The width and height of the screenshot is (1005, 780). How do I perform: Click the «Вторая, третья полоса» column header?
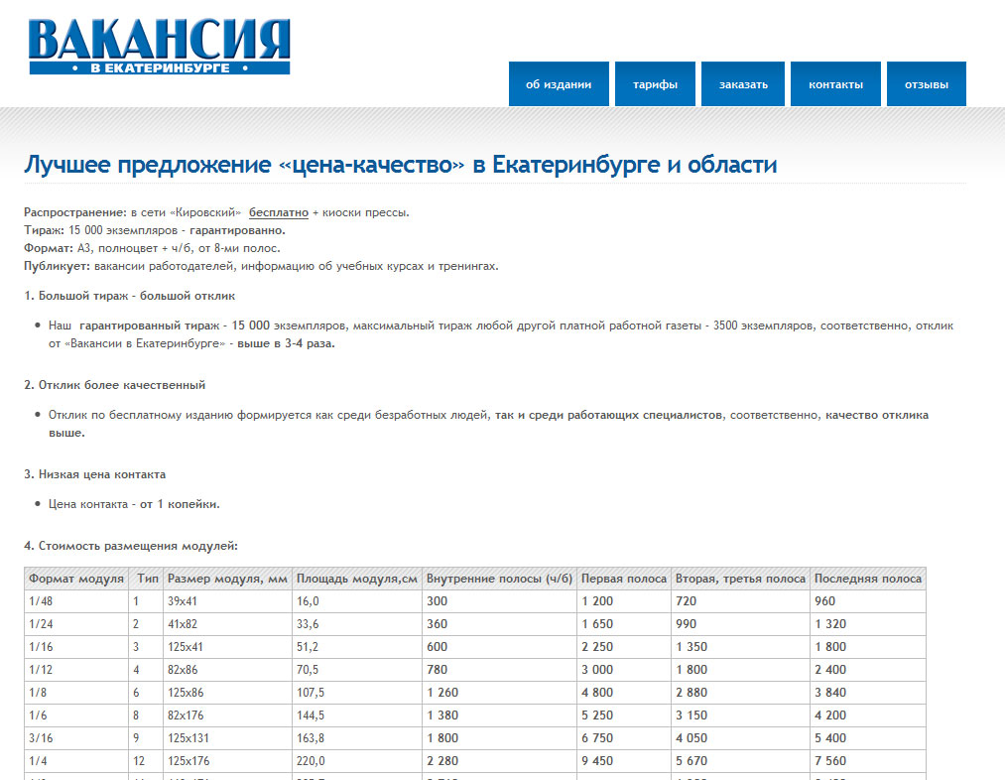tap(740, 579)
